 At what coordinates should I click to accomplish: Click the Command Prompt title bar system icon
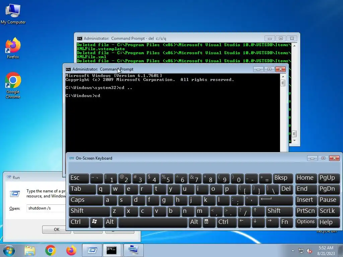68,69
